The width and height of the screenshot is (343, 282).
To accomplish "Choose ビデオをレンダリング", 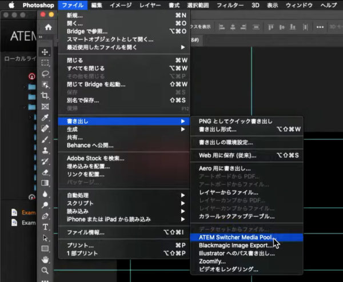I will click(x=247, y=269).
